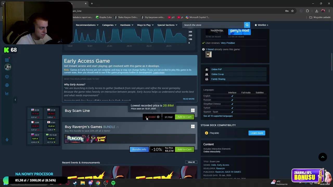Viewport: 333px width, 187px height.
Task: Expand the Ways to Play menu
Action: [x=145, y=25]
